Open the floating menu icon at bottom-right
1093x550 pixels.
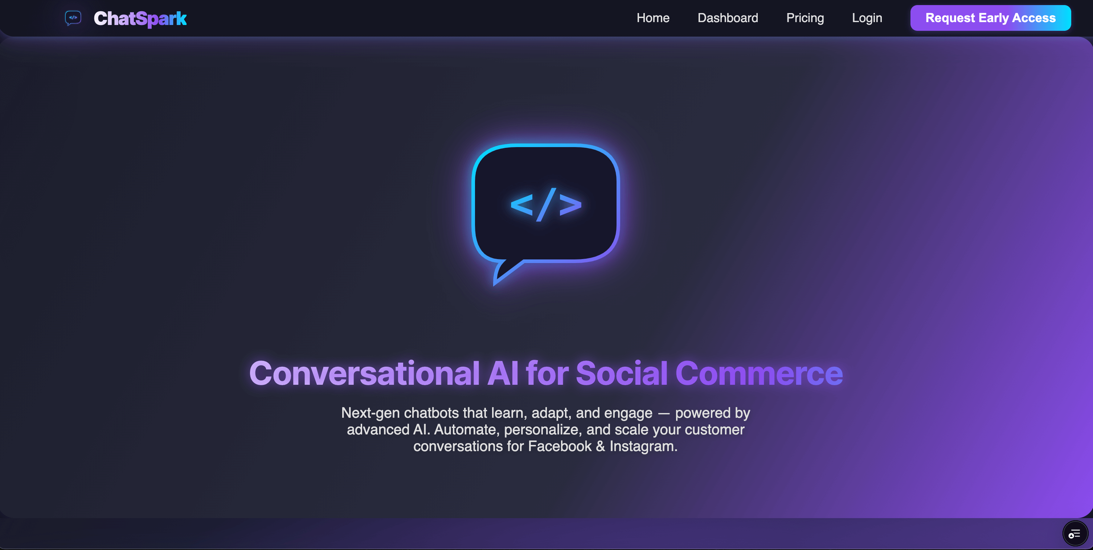click(1075, 533)
